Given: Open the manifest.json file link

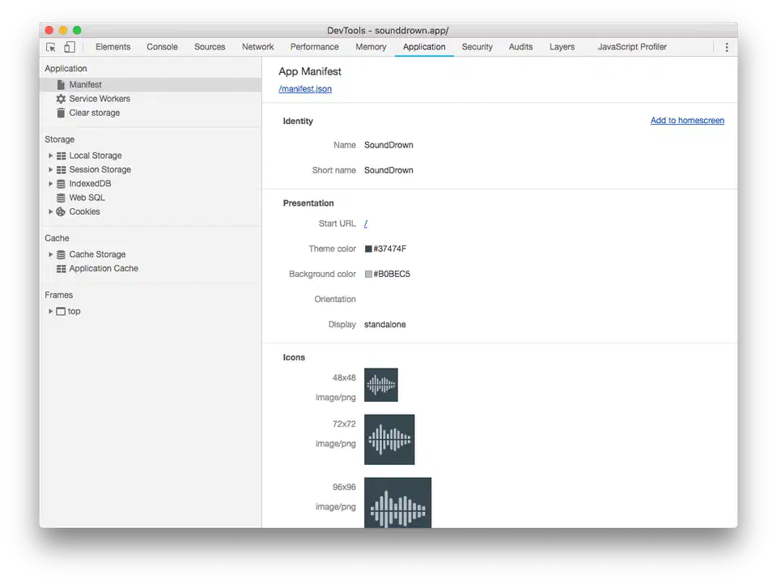Looking at the screenshot, I should click(305, 89).
